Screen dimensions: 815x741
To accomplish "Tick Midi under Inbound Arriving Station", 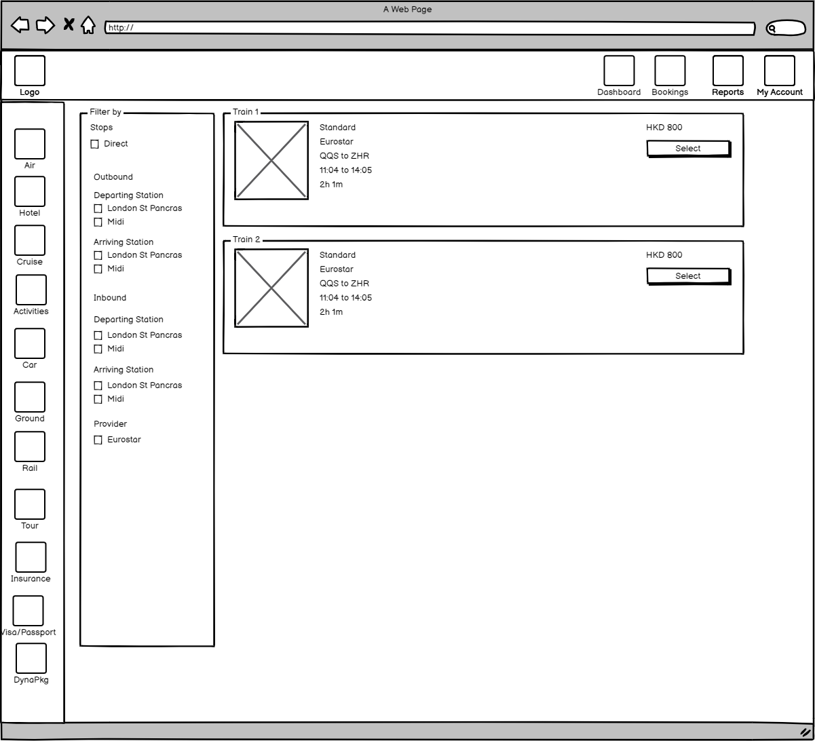I will [98, 400].
